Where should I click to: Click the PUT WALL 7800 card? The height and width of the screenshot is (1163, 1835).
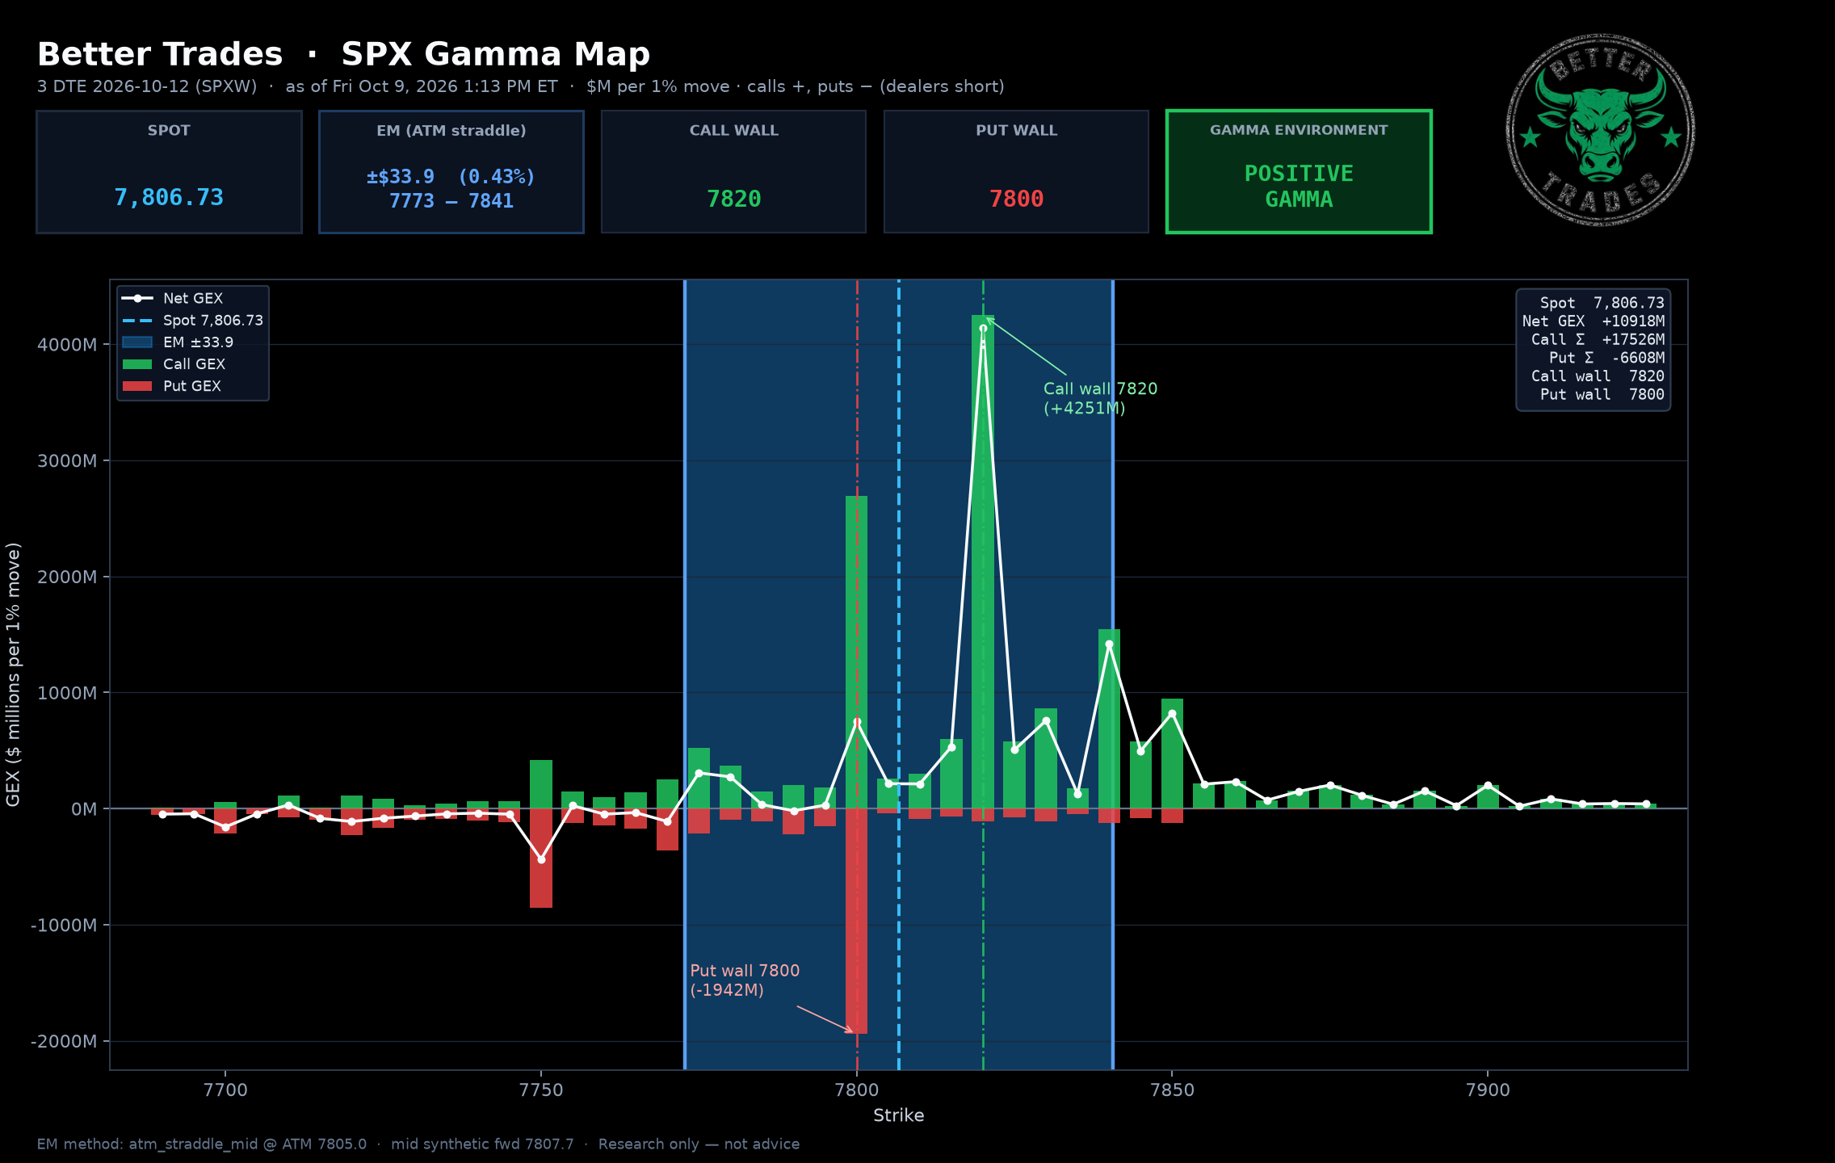pyautogui.click(x=1016, y=172)
